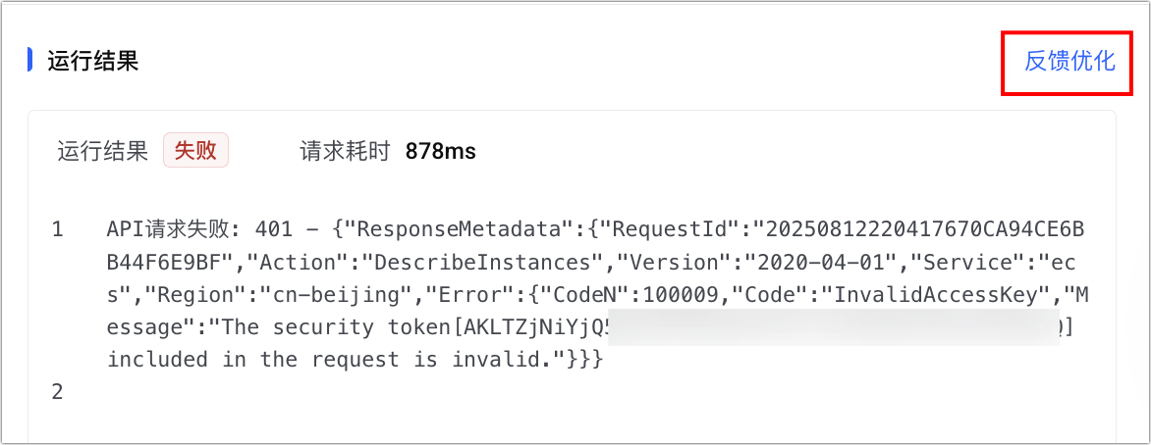Viewport: 1151px width, 445px height.
Task: Click line number 1 in output gutter
Action: coord(57,229)
